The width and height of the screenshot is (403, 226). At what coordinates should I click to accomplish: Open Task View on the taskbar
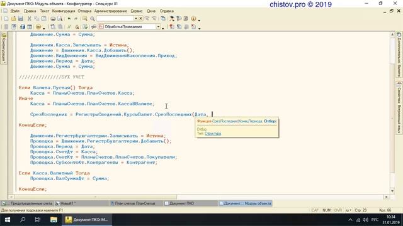click(x=38, y=220)
